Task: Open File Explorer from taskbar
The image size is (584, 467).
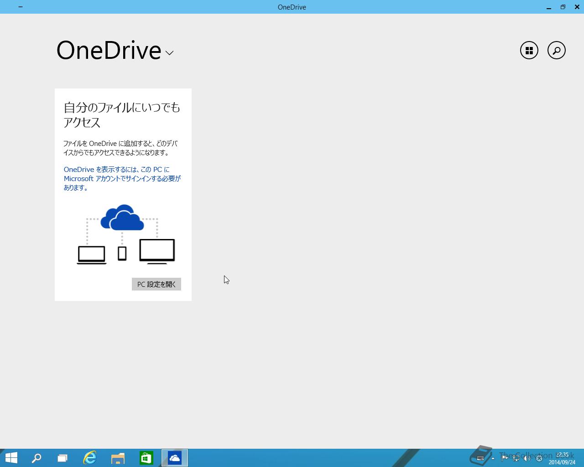Action: click(118, 458)
